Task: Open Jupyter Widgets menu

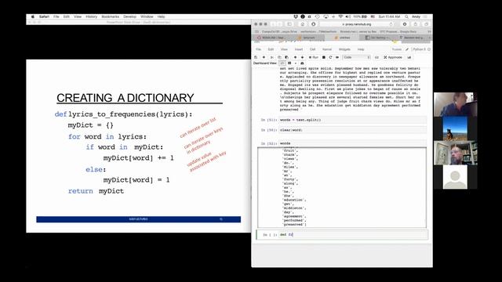Action: 344,49
